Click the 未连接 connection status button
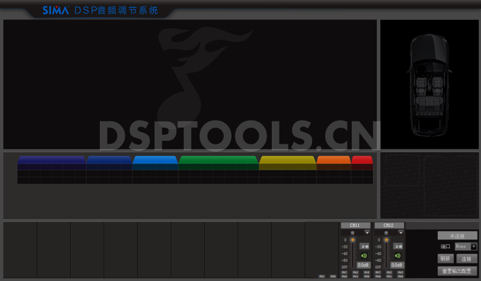Image resolution: width=481 pixels, height=281 pixels. click(458, 235)
